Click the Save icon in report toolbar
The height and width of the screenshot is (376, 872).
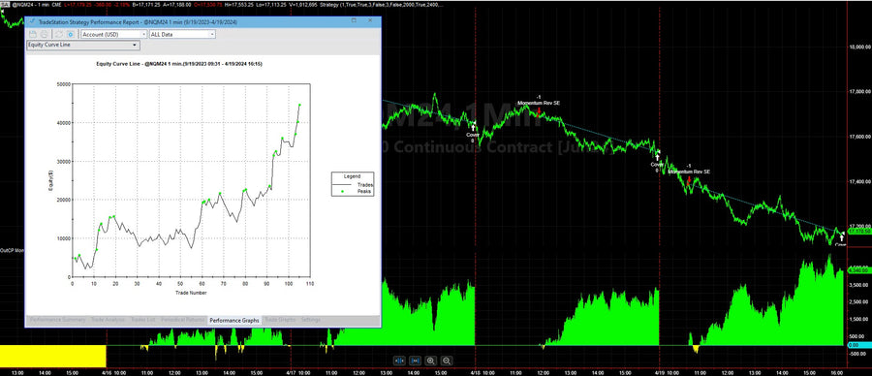(33, 34)
